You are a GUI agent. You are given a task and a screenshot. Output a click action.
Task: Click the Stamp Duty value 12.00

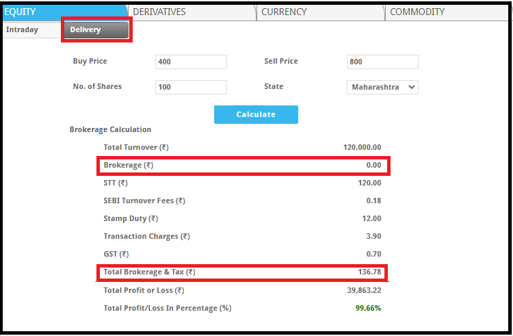[371, 219]
